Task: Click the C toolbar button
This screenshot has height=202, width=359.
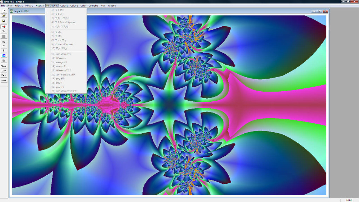Action: click(4, 46)
